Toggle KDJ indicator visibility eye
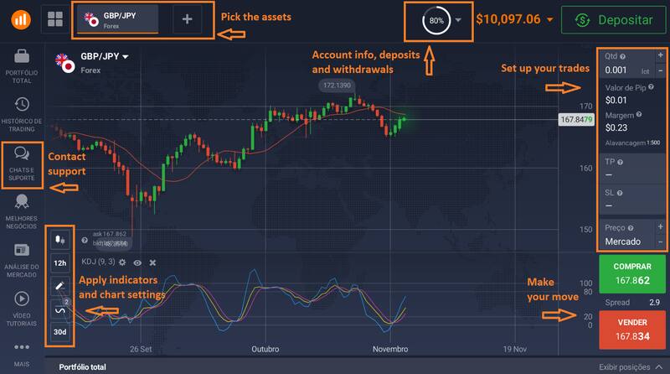 tap(137, 262)
